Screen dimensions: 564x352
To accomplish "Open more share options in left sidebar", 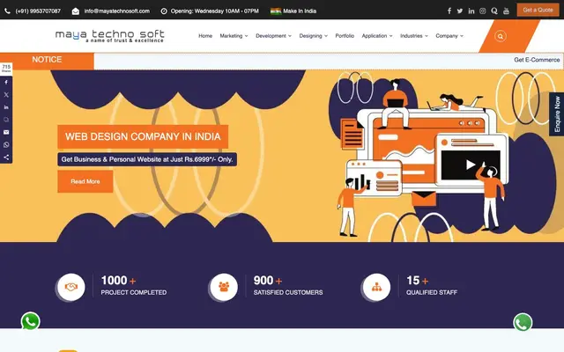I will tap(6, 158).
